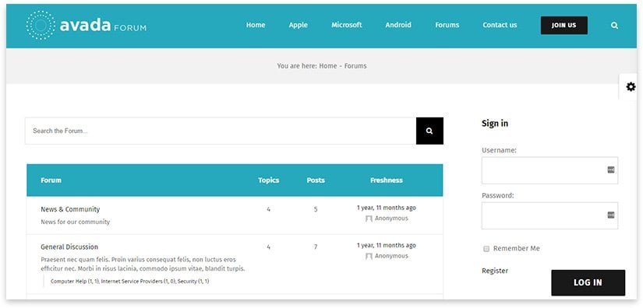
Task: Open the General Discussion forum
Action: [69, 247]
